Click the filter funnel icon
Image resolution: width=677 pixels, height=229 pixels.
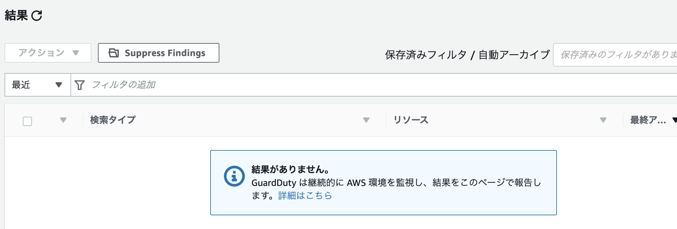pos(79,85)
